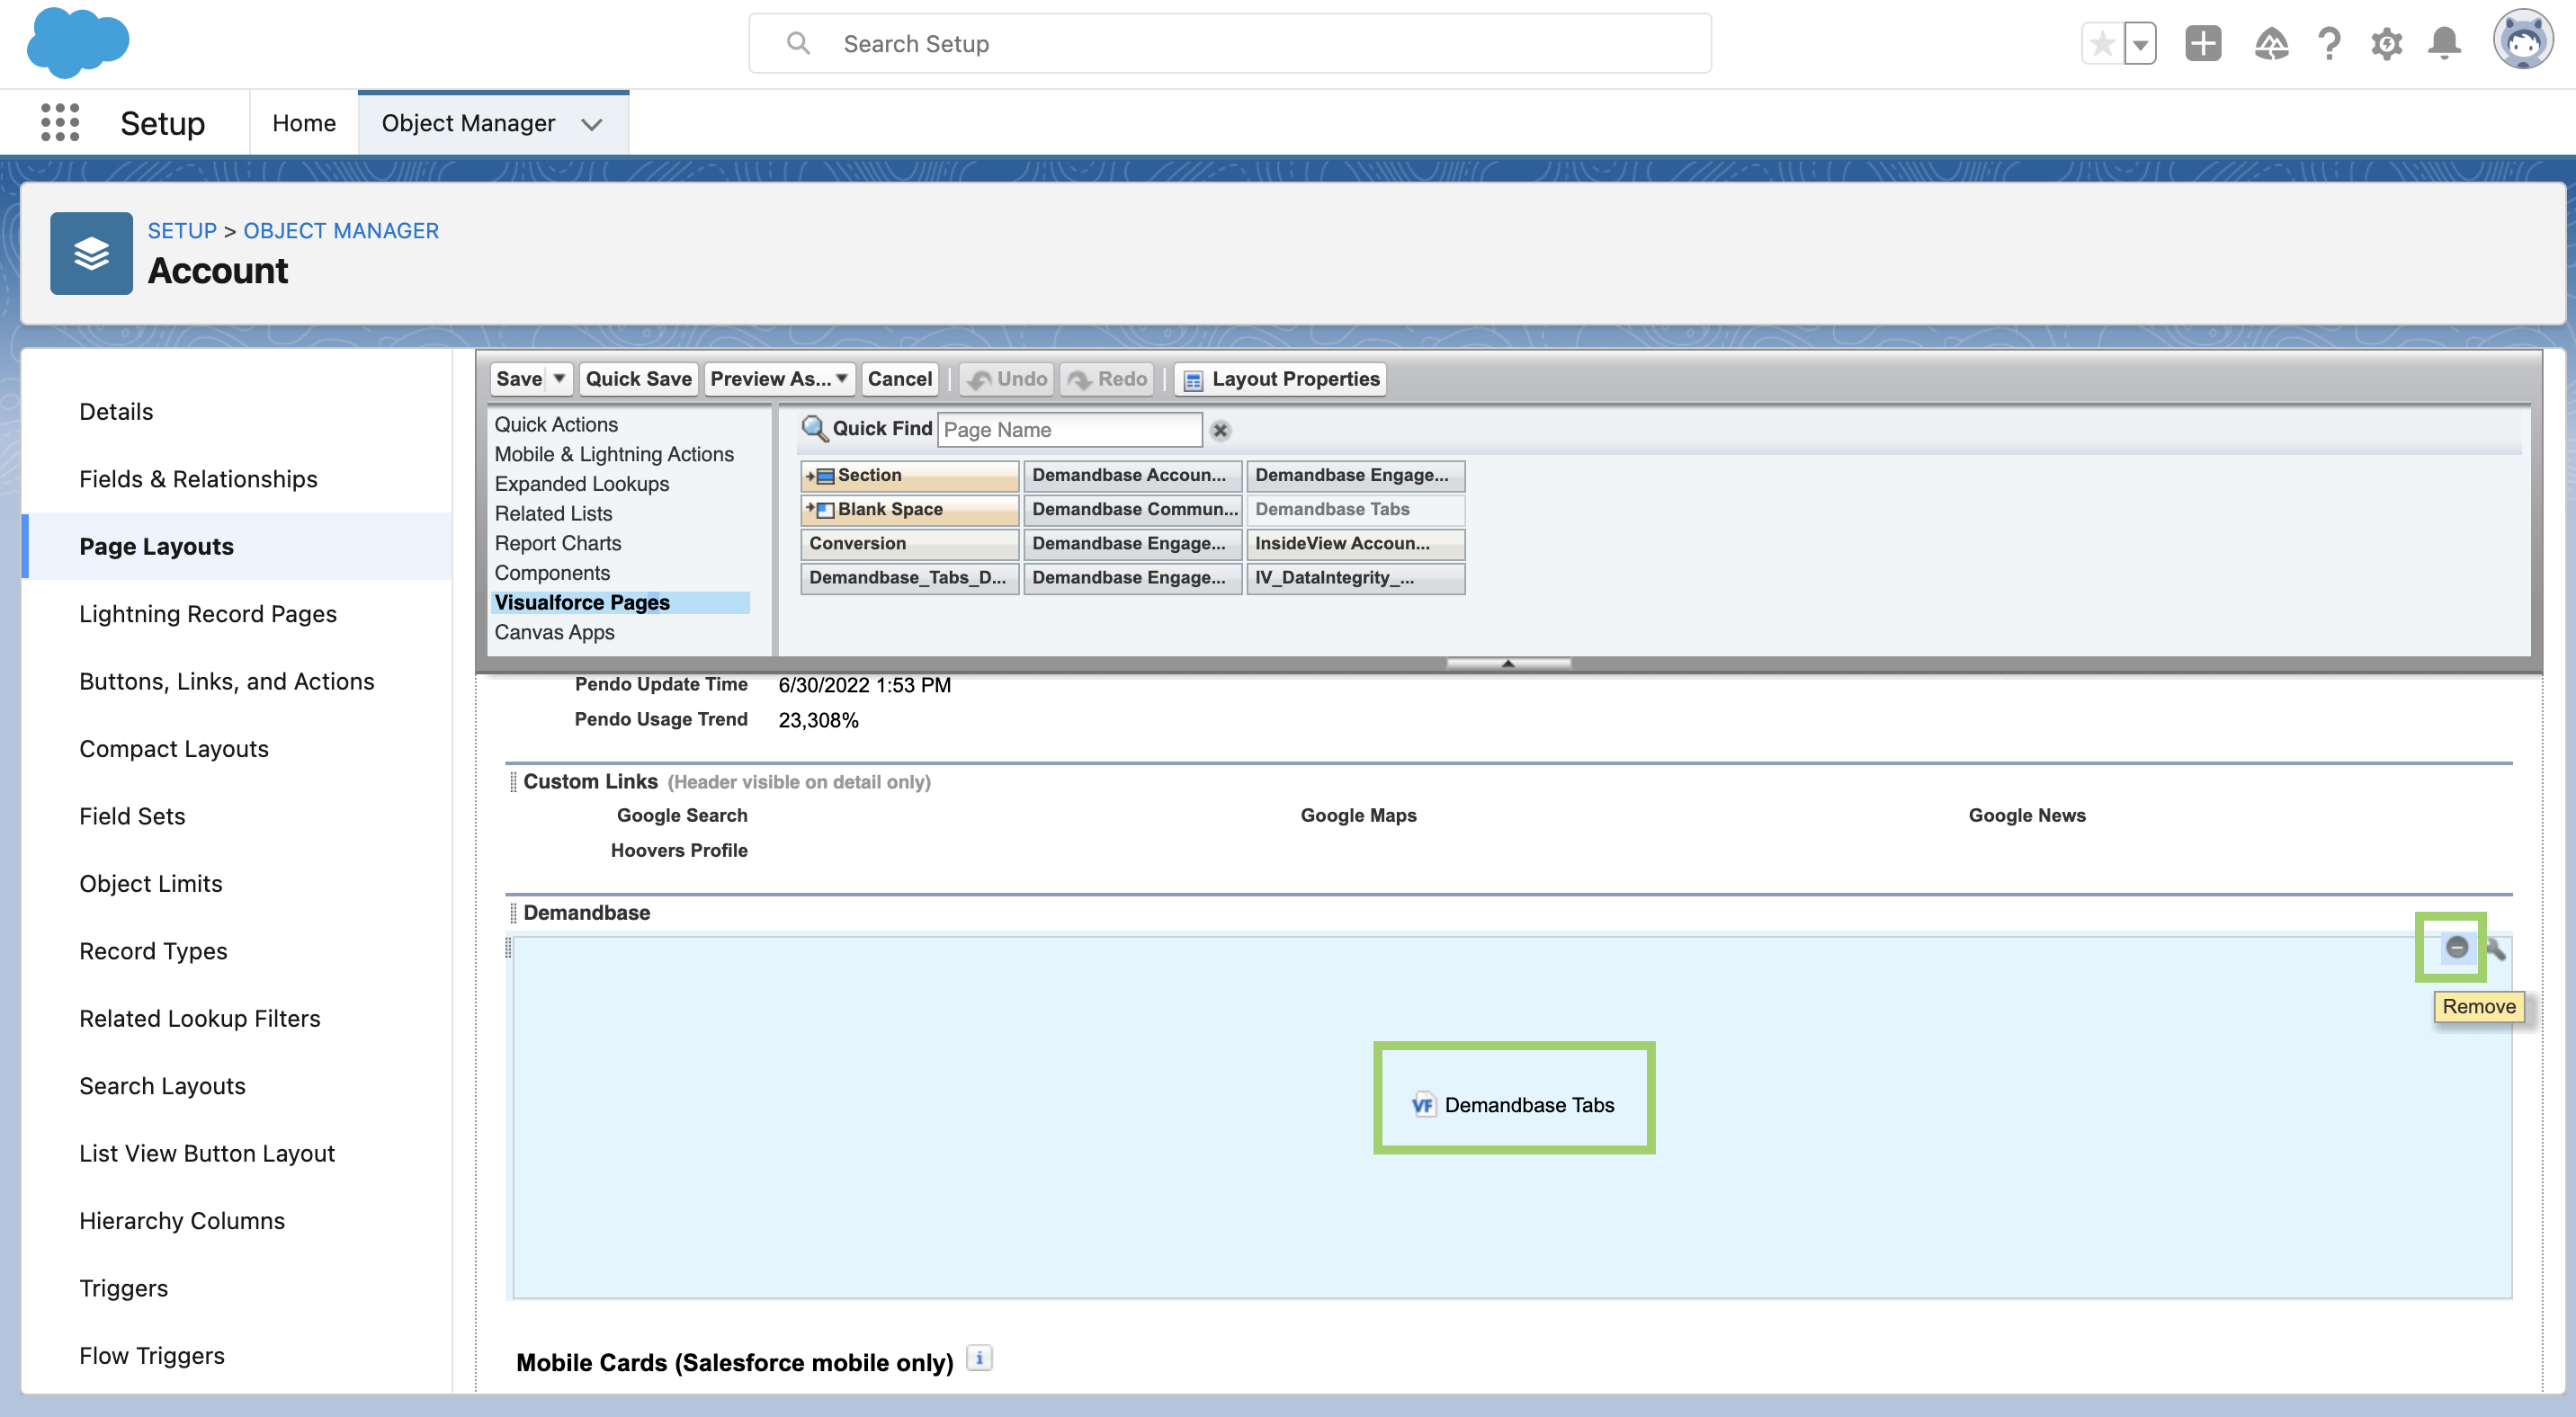Open the Save button dropdown arrow
The height and width of the screenshot is (1417, 2576).
(x=559, y=379)
